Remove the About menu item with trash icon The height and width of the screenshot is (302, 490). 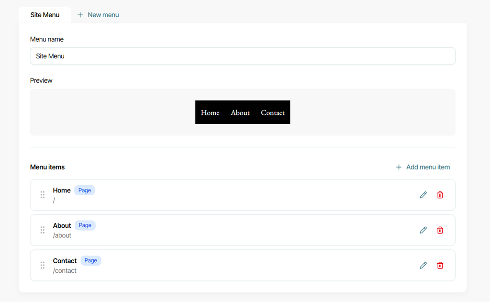click(x=440, y=230)
